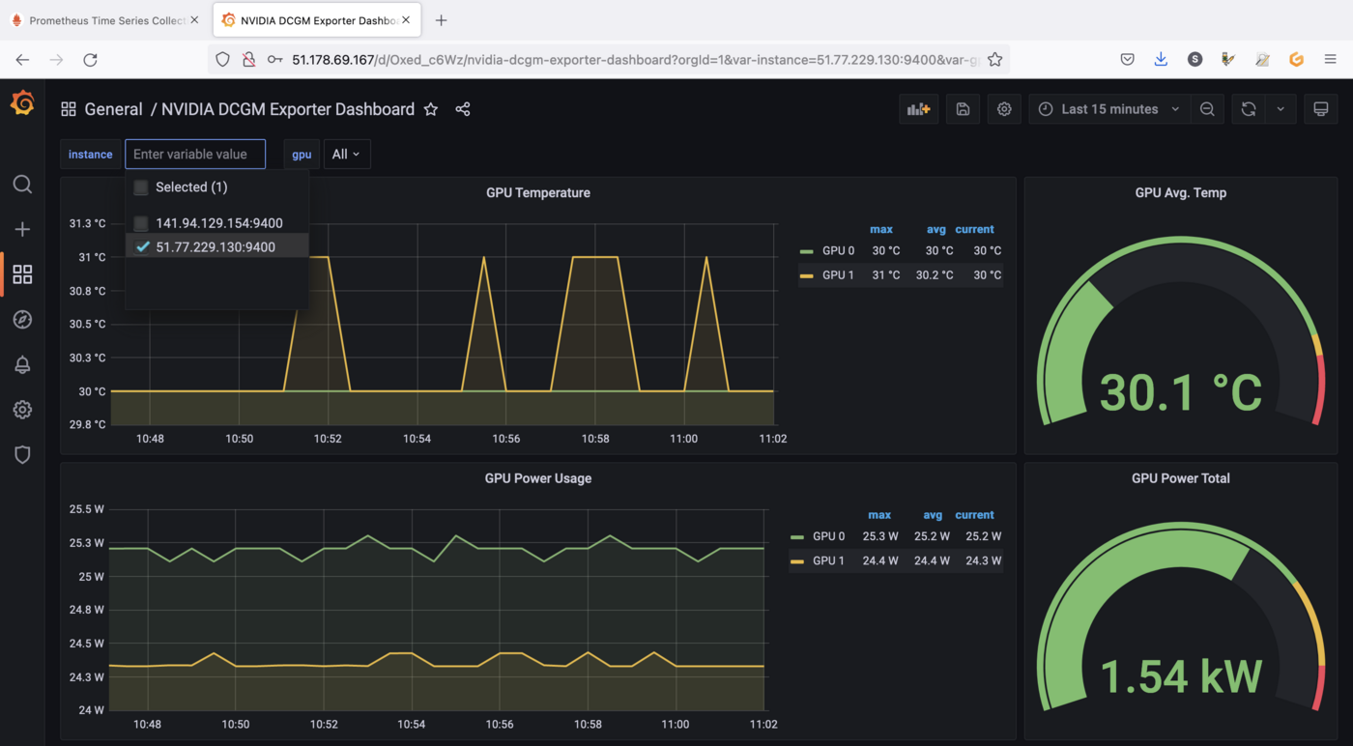Save the dashboard with the disk icon
Viewport: 1353px width, 746px height.
tap(962, 108)
